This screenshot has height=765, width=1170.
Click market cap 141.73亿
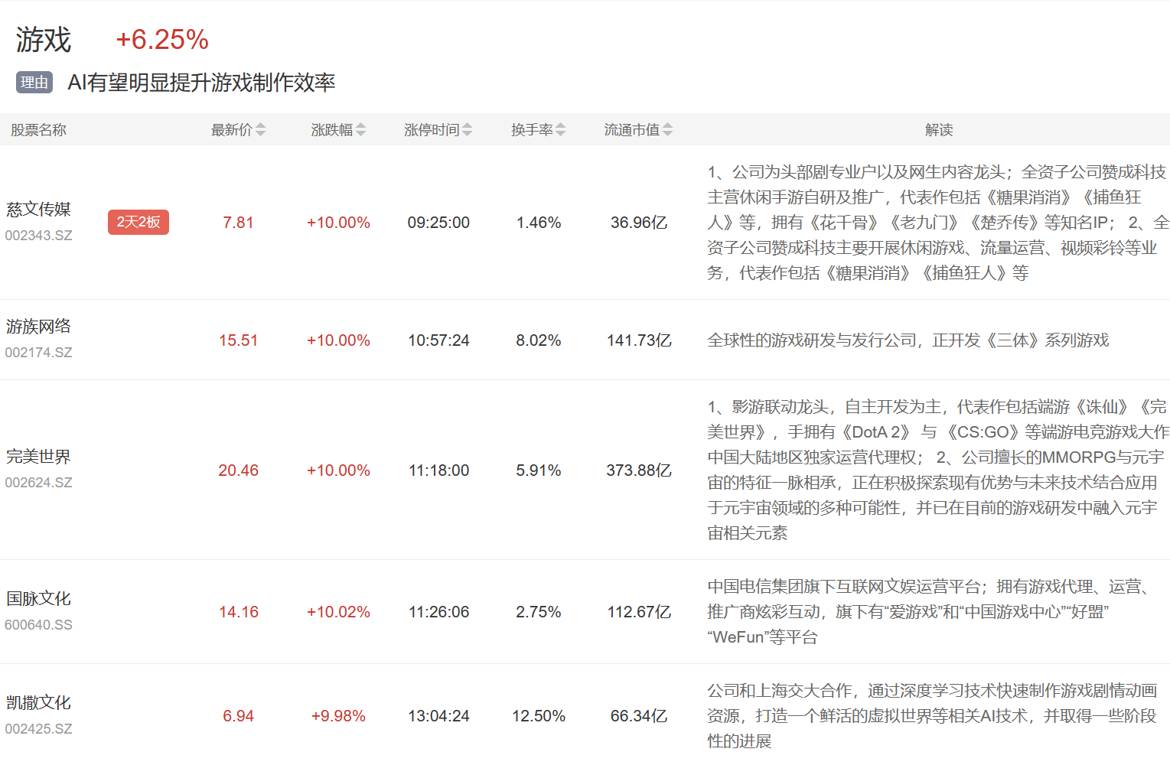tap(639, 340)
